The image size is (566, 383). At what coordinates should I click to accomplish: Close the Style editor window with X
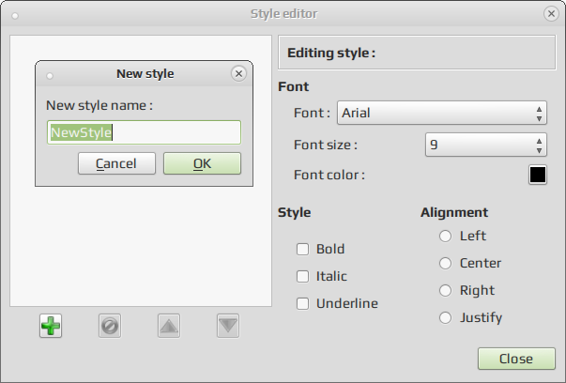551,14
